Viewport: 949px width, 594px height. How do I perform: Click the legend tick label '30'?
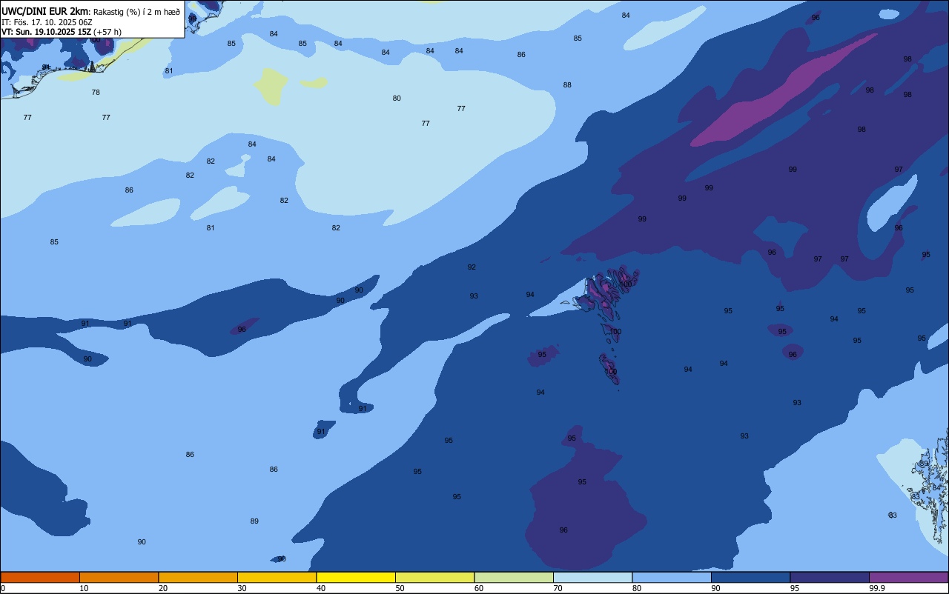pos(242,588)
